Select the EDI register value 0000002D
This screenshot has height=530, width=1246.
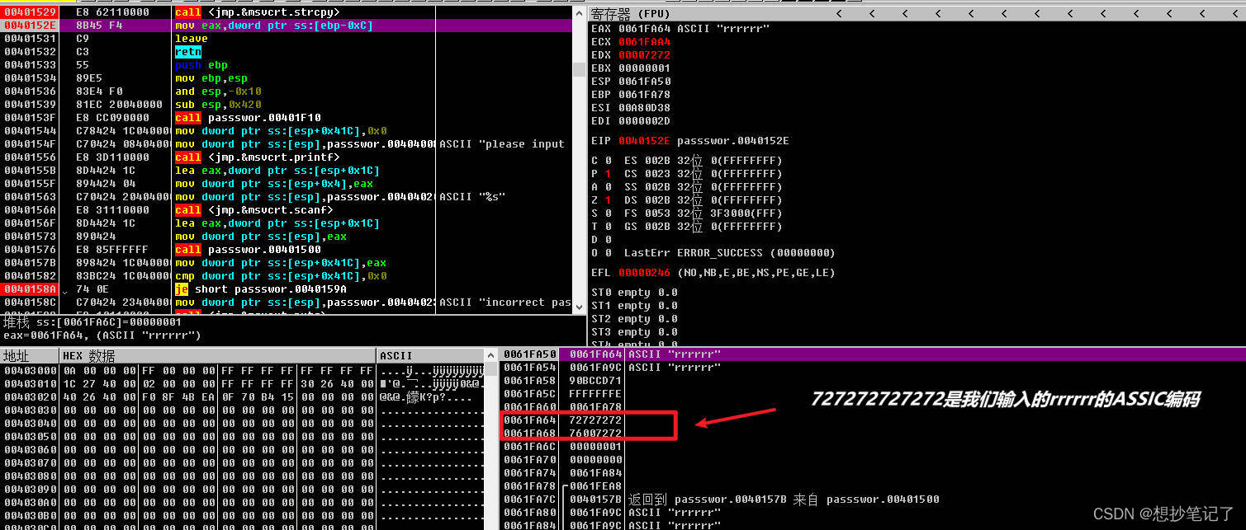[x=645, y=121]
